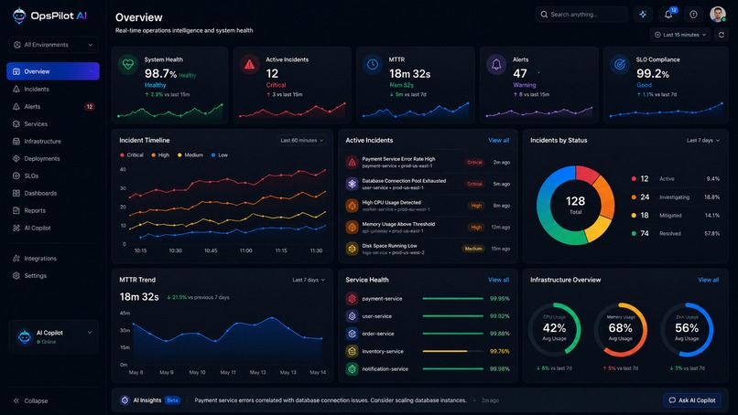Open Incidents by Status Last 7 days dropdown
The image size is (738, 415).
(702, 141)
